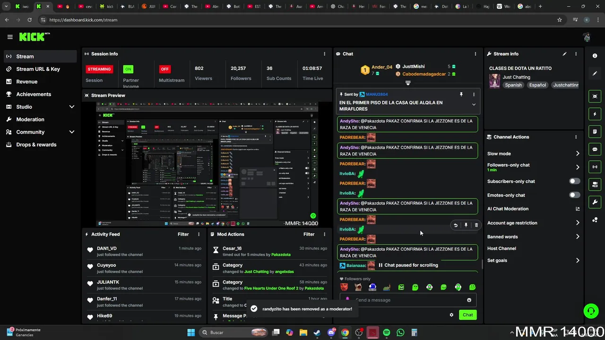Open Followers-only chat settings

tap(534, 167)
